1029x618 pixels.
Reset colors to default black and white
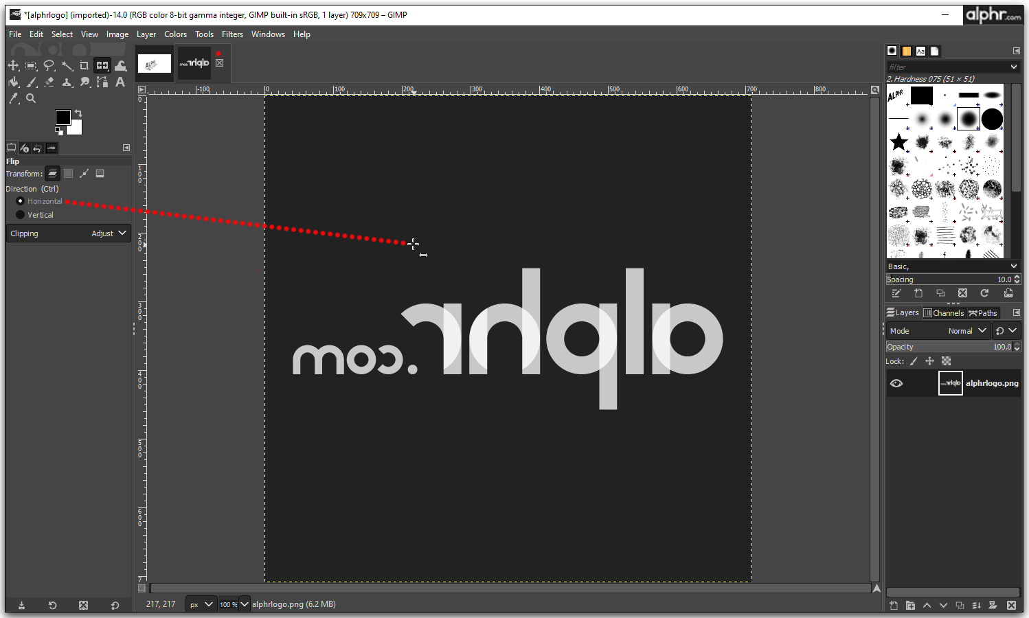point(58,130)
